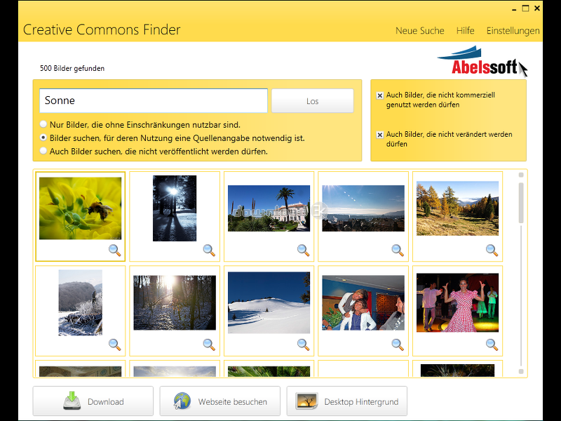Select the blue-toned forest sun thumbnail

175,208
